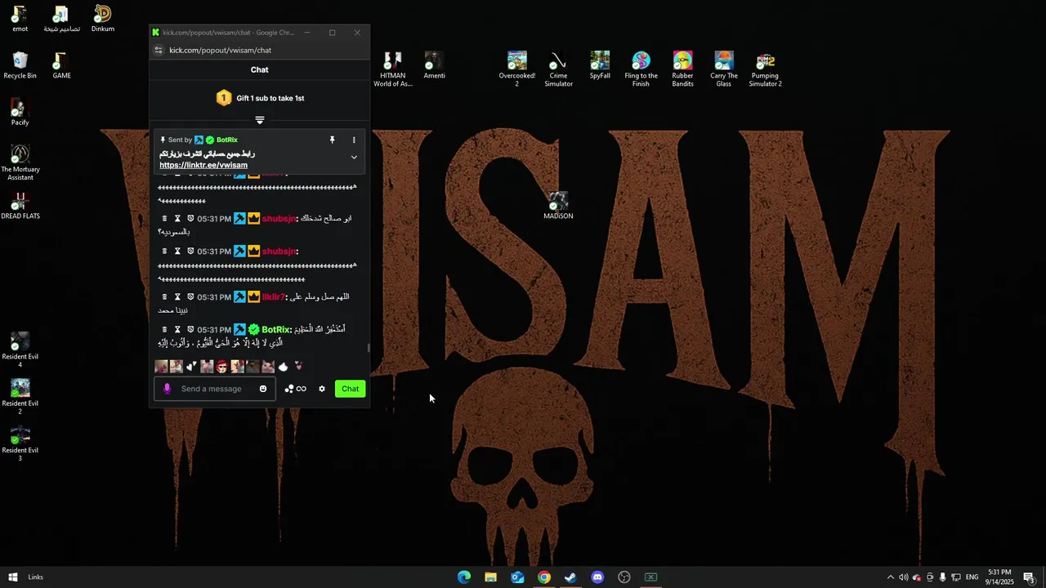Click the purple microphone icon
The width and height of the screenshot is (1046, 588).
point(167,389)
